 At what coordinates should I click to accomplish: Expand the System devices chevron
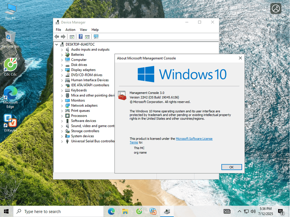(x=62, y=136)
